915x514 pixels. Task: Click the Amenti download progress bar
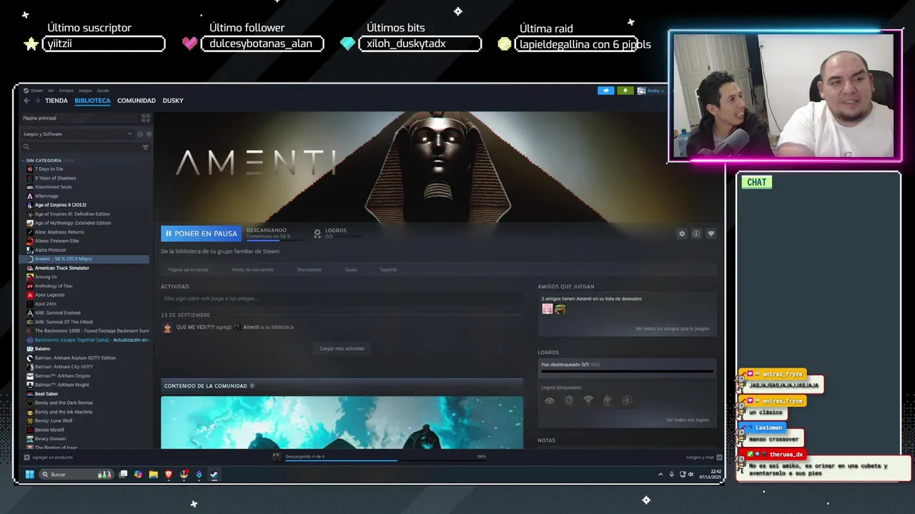[x=274, y=241]
